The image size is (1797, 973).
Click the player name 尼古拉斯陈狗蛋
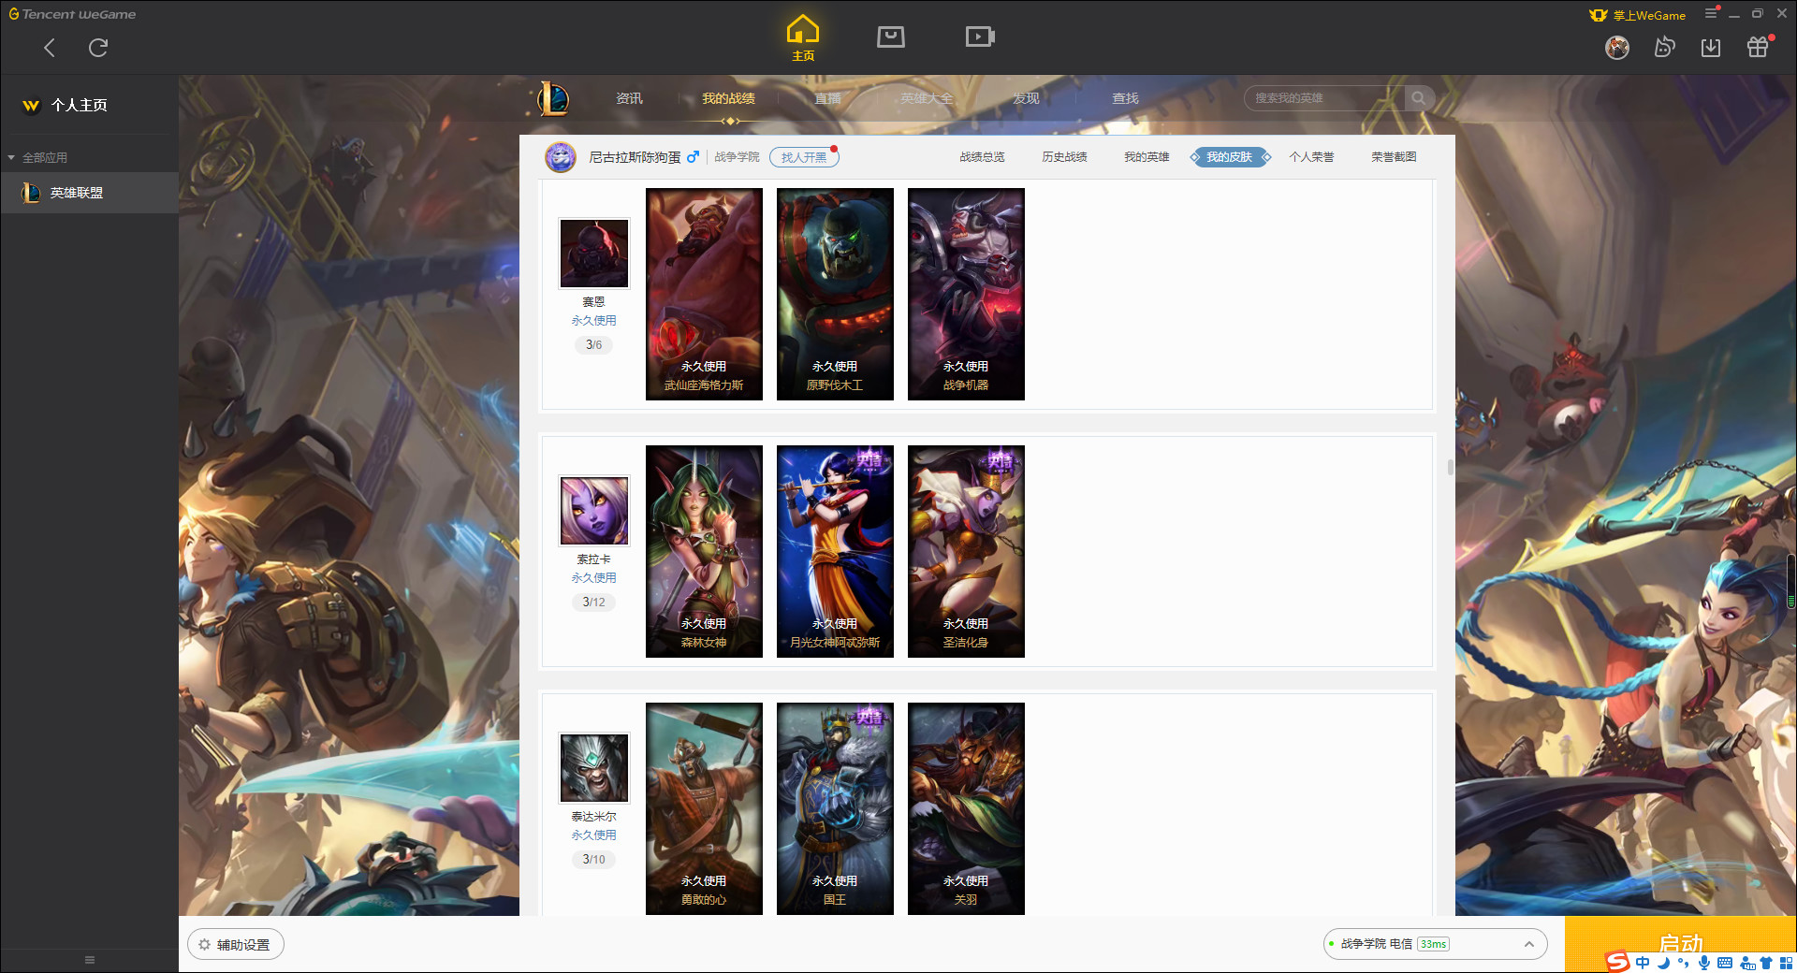click(635, 157)
